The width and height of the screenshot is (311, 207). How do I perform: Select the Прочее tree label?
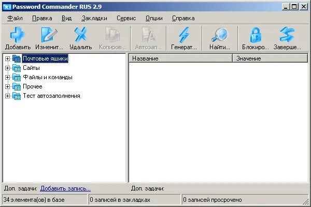(x=33, y=86)
